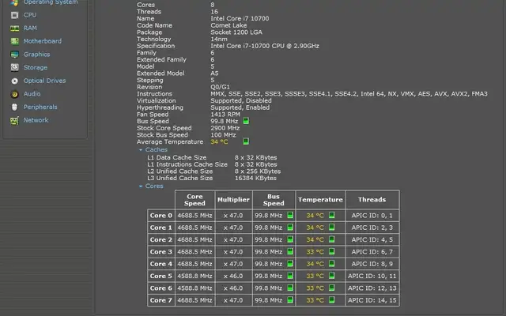Select the Storage drive icon
The width and height of the screenshot is (506, 316).
[15, 68]
